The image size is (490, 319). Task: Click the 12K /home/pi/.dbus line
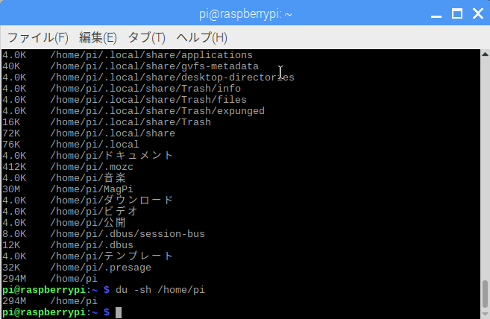point(68,245)
